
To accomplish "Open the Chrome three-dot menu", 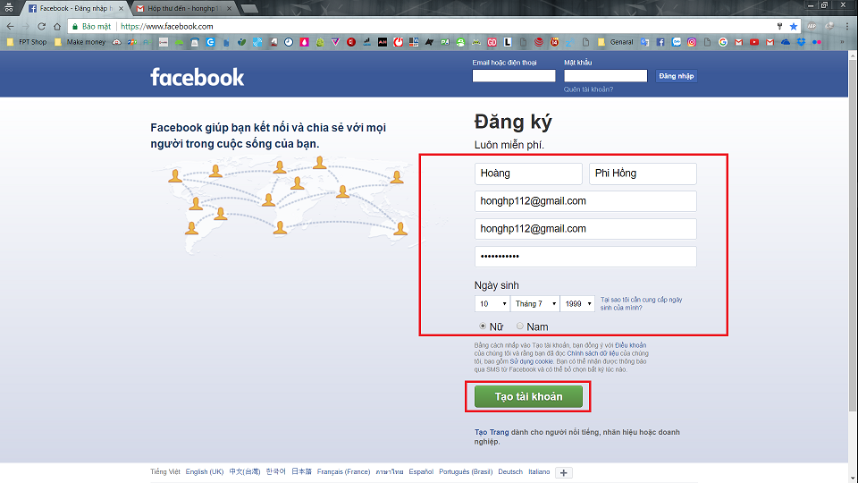I will point(847,26).
